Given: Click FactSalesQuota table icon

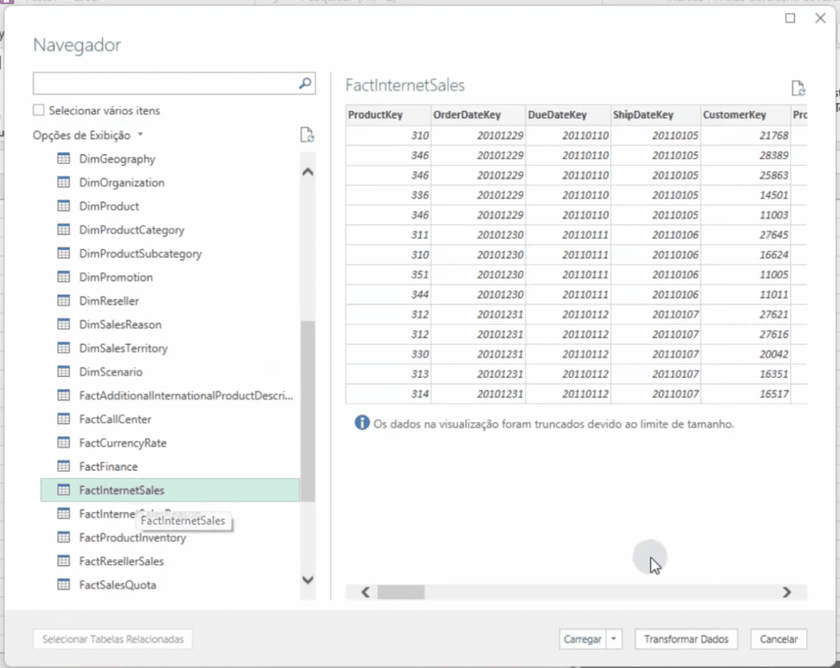Looking at the screenshot, I should tap(64, 585).
